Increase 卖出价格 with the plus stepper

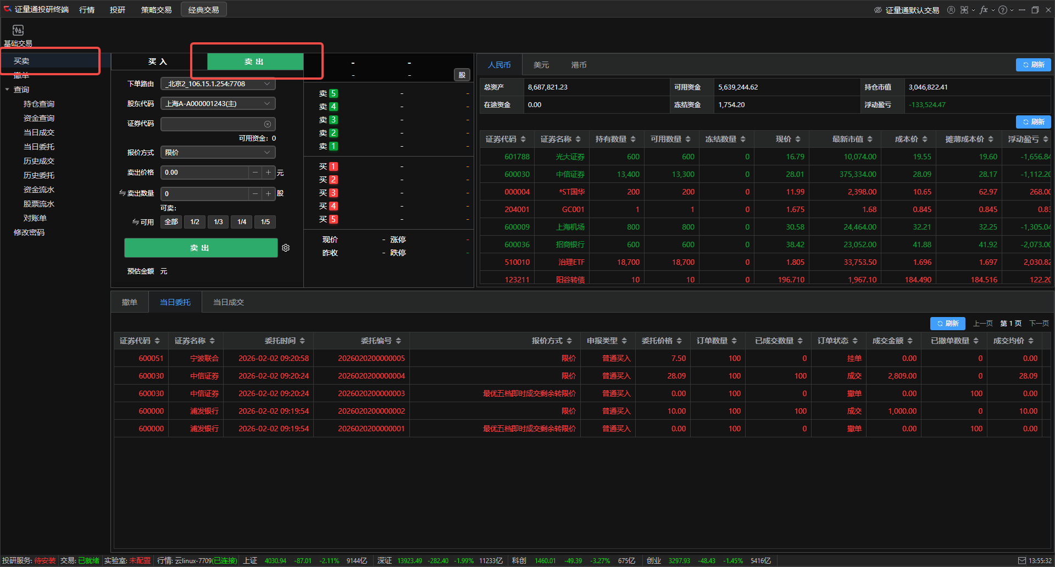pyautogui.click(x=268, y=173)
